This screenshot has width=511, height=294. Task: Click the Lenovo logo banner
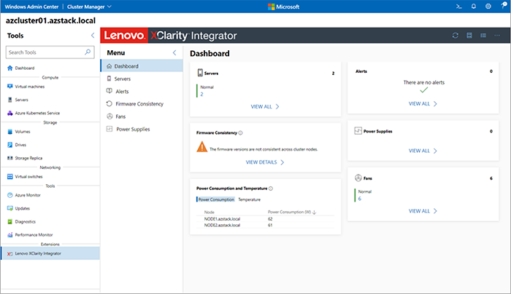124,36
